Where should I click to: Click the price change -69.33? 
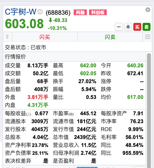point(58,20)
